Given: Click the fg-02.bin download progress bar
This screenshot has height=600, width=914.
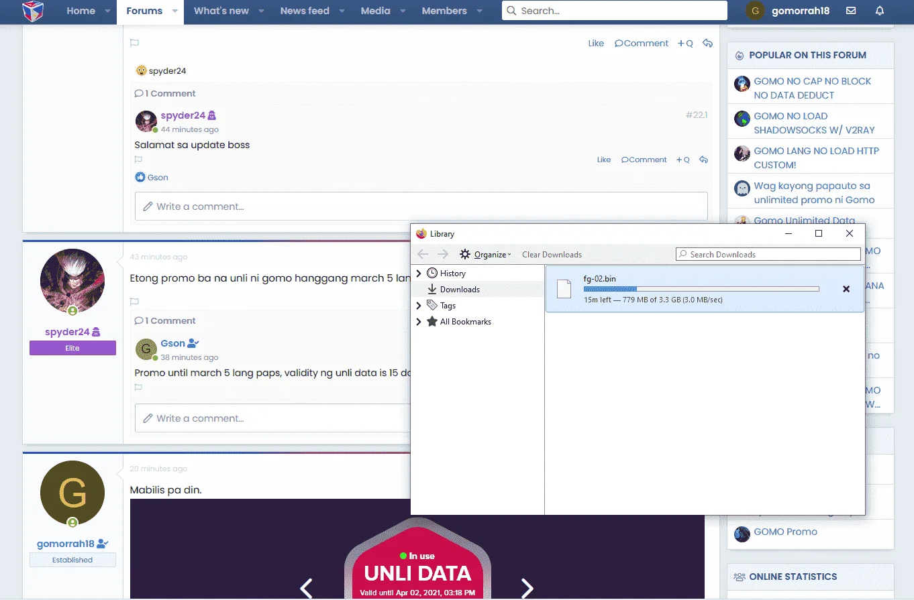Looking at the screenshot, I should [701, 289].
